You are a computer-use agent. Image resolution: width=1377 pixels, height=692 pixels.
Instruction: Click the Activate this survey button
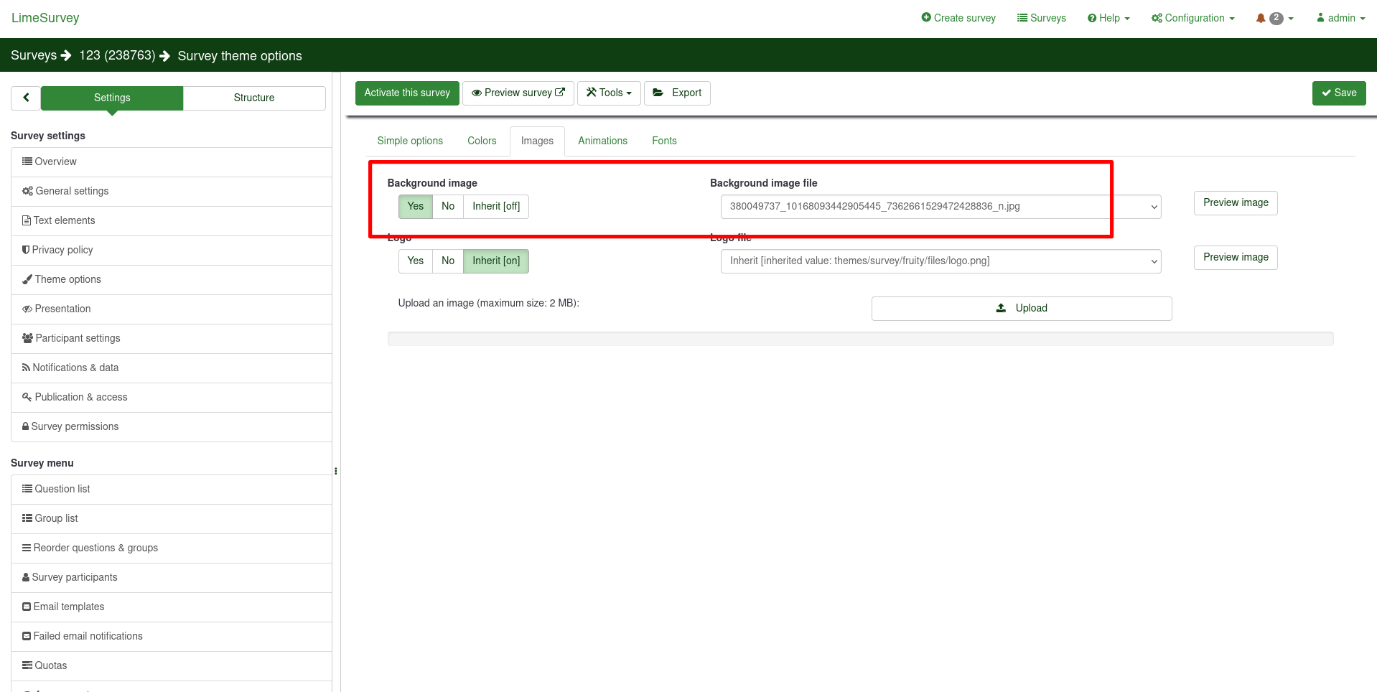click(x=407, y=93)
